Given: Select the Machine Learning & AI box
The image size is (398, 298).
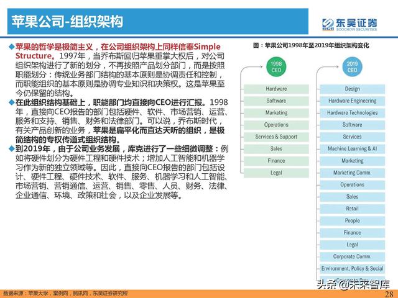Looking at the screenshot, I should (353, 149).
